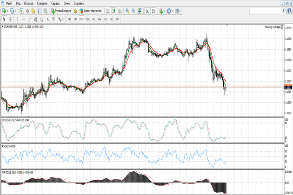Open the Файл menu

[9, 3]
